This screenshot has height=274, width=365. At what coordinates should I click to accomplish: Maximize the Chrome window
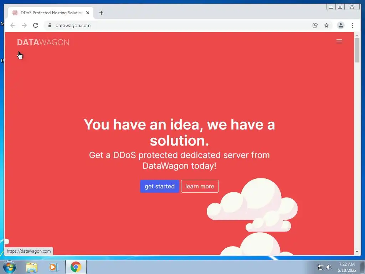pos(340,7)
